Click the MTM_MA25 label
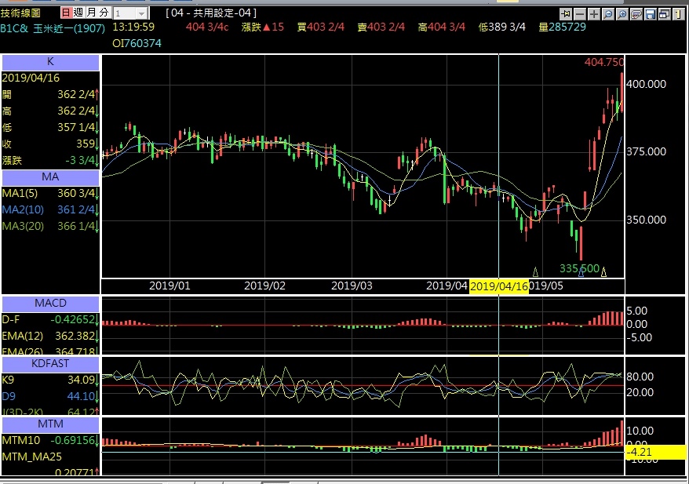This screenshot has height=484, width=689. [x=31, y=457]
